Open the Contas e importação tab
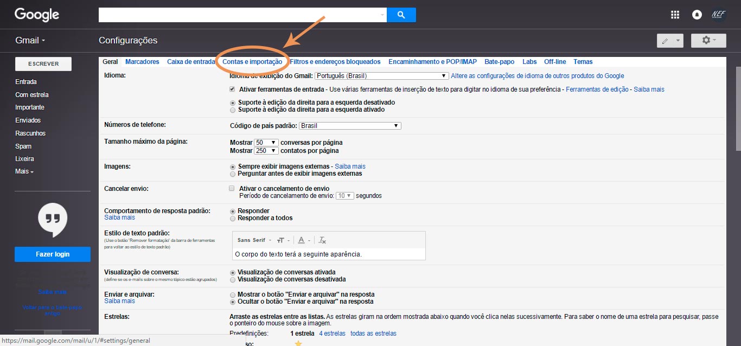The width and height of the screenshot is (741, 346). pos(252,62)
